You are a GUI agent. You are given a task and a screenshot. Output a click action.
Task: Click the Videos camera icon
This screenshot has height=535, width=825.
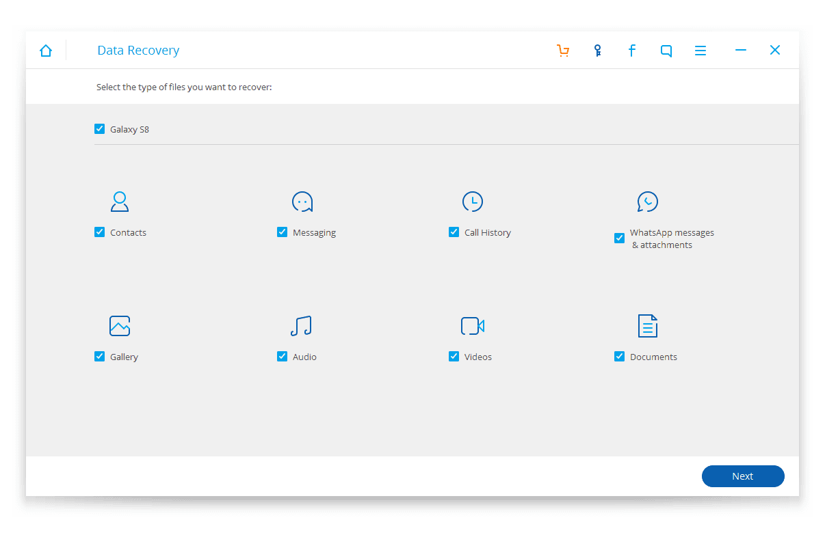tap(472, 326)
